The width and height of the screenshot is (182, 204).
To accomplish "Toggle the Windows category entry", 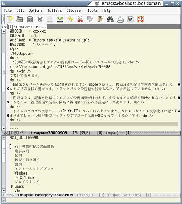I will 21,173.
